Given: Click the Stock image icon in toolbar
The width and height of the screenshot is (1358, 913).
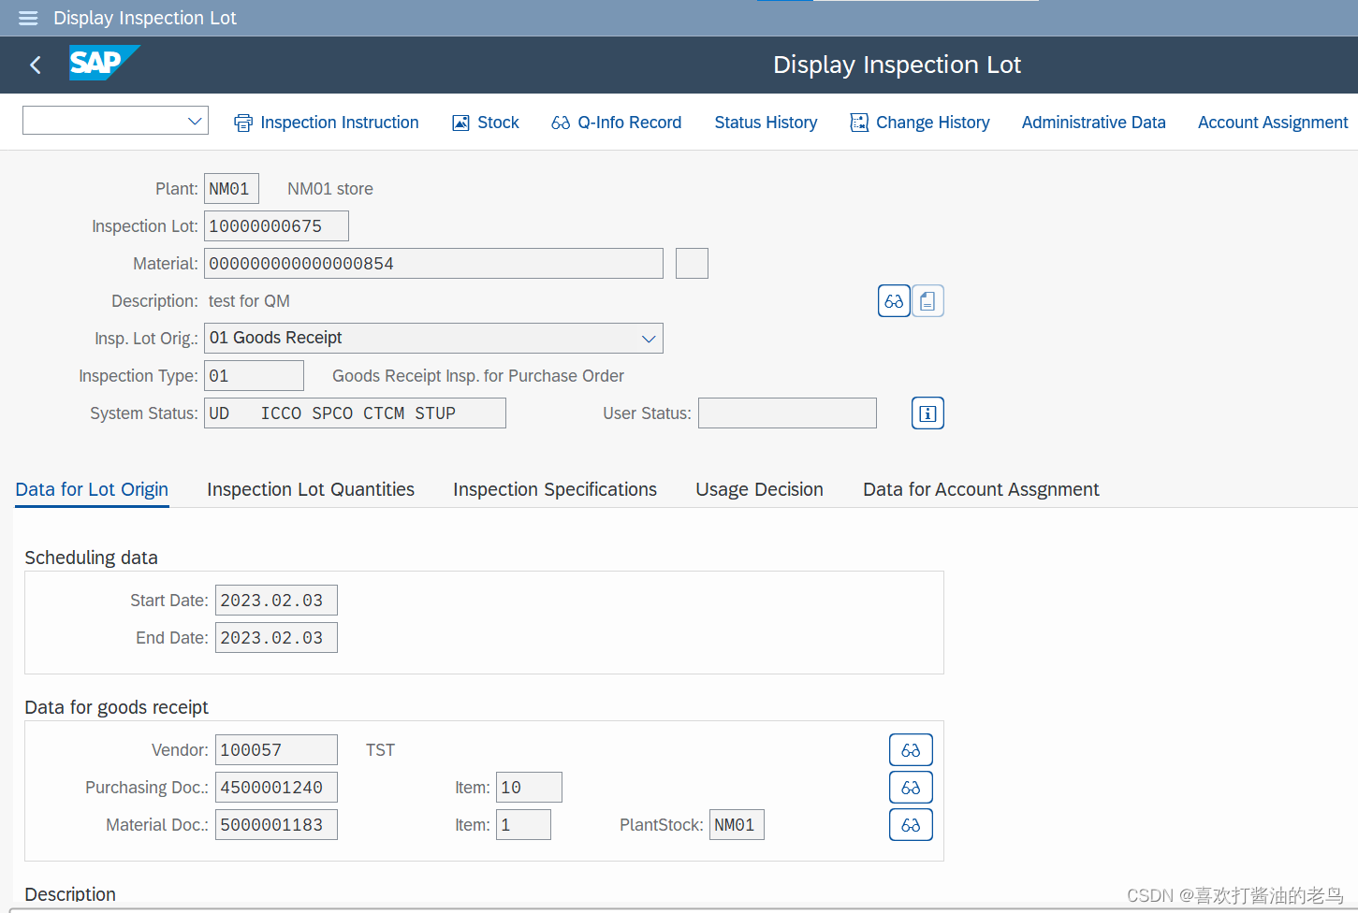Looking at the screenshot, I should point(460,122).
